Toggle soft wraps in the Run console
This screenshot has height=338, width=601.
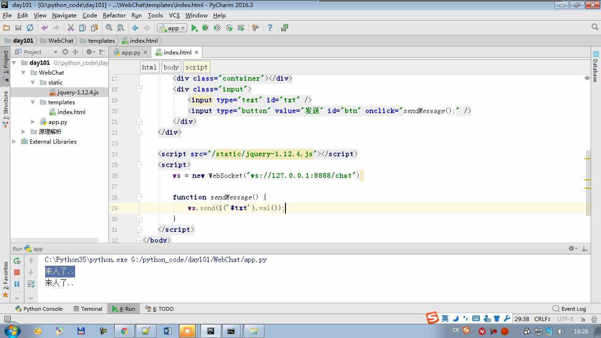pos(31,284)
